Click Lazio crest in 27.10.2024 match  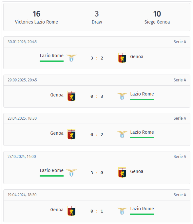(x=71, y=173)
